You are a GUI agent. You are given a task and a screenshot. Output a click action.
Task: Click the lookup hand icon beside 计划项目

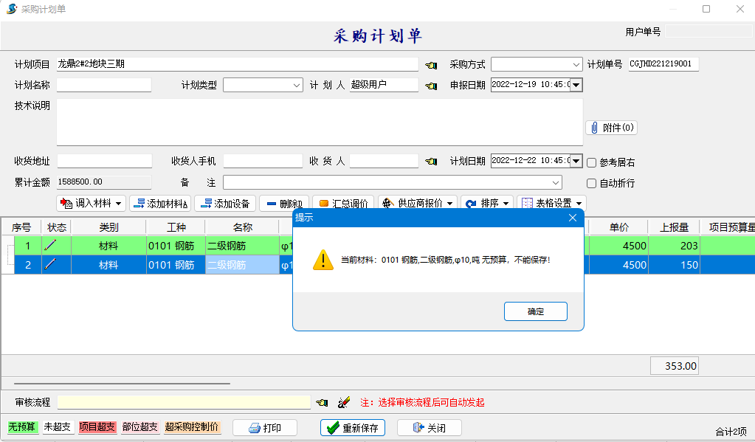pos(431,65)
